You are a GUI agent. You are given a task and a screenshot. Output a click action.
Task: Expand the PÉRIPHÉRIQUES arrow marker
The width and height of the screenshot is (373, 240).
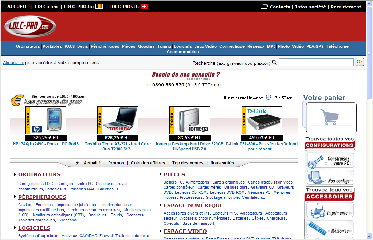tap(15, 197)
